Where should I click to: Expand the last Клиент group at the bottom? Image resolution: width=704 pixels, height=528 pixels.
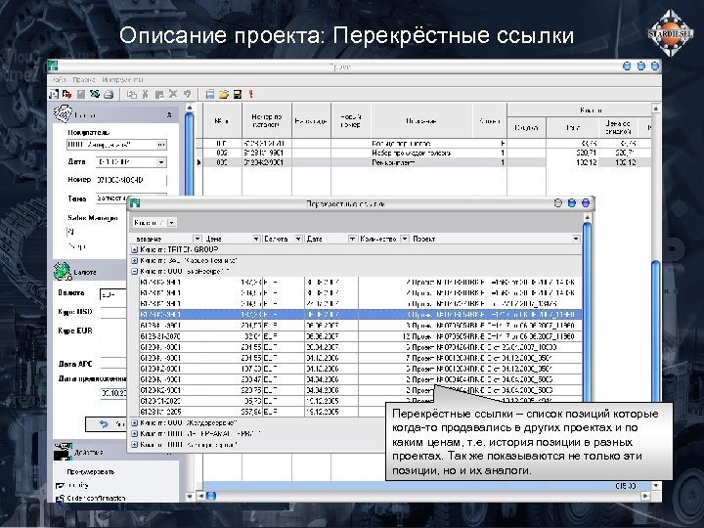click(134, 445)
